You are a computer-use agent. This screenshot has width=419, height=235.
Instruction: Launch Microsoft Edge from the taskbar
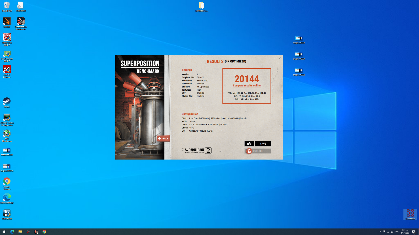coord(12,232)
